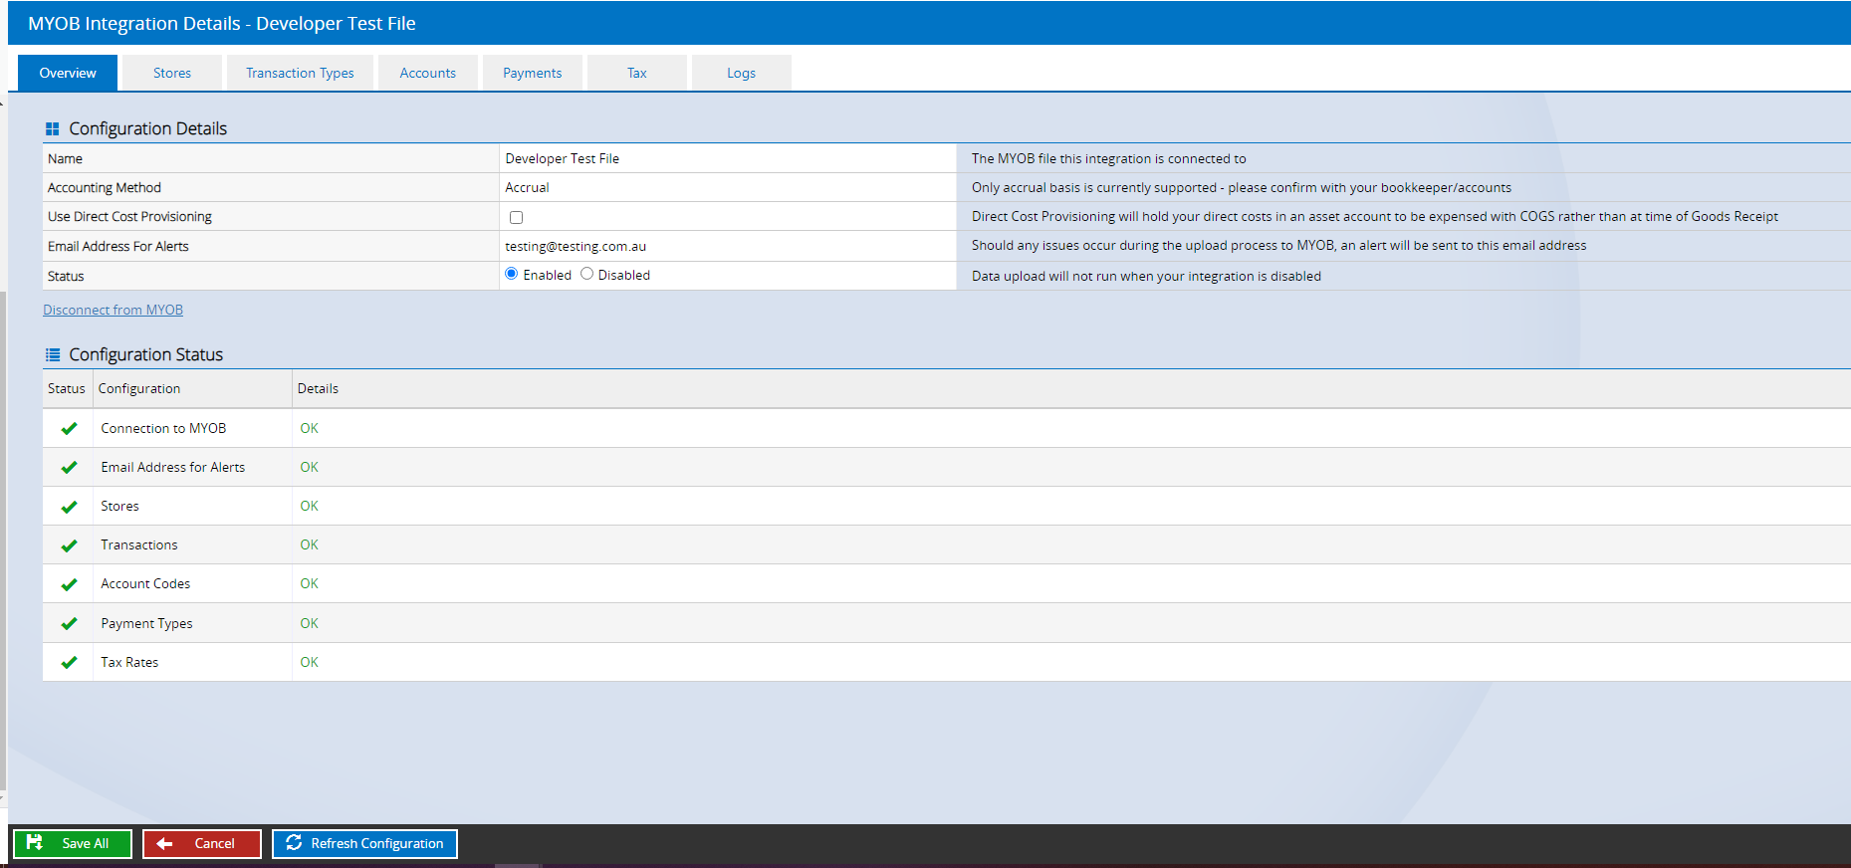Open the Overview tab
Viewport: 1851px width, 868px height.
[68, 73]
